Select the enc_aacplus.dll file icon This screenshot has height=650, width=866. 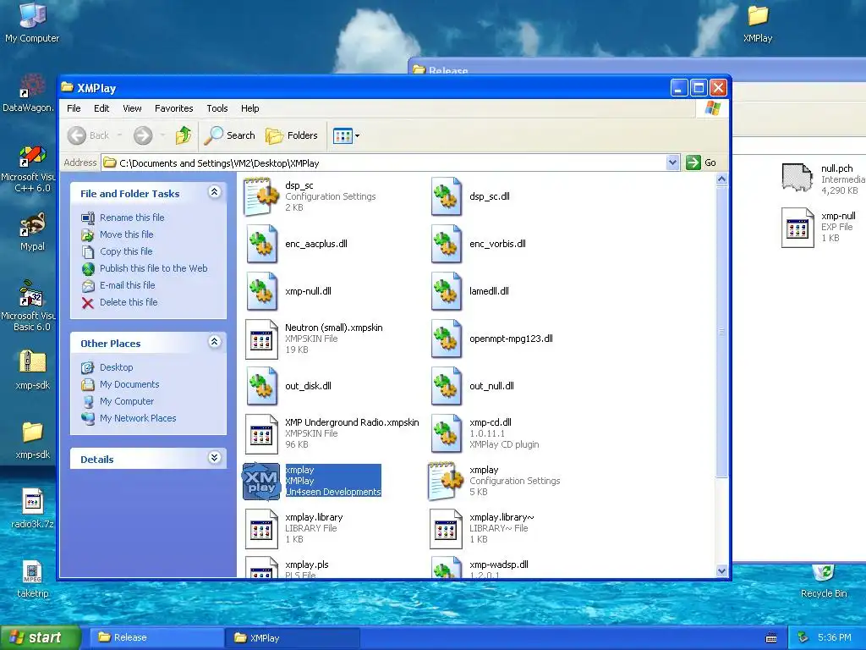pos(262,244)
